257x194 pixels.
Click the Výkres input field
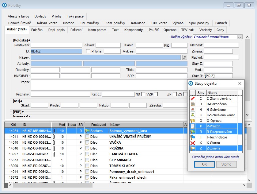tap(162, 51)
